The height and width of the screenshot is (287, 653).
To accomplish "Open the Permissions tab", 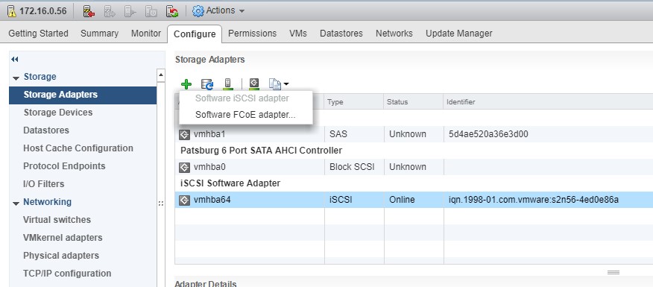I will [x=253, y=34].
